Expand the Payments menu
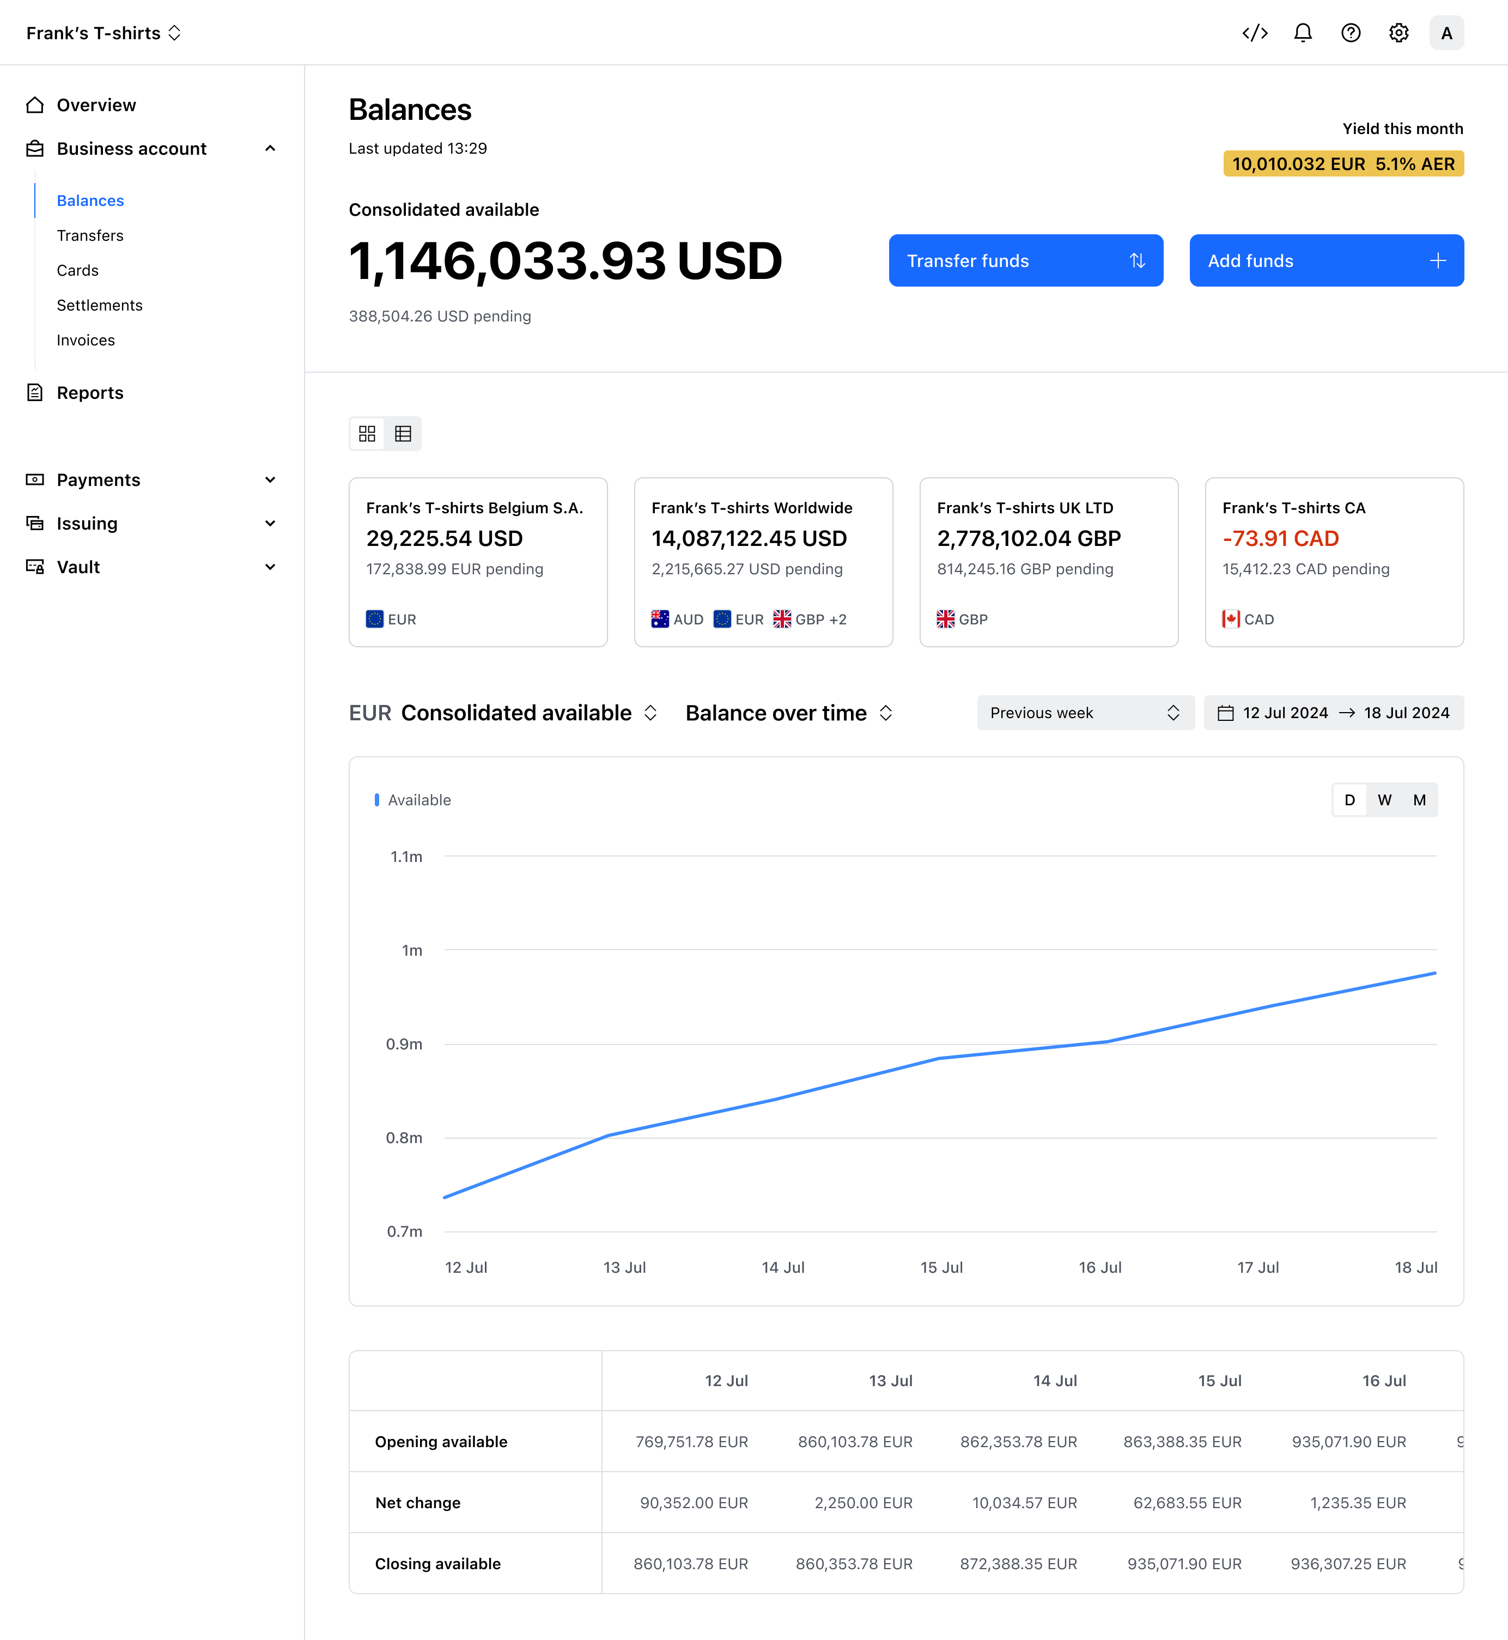This screenshot has height=1640, width=1508. pyautogui.click(x=152, y=480)
